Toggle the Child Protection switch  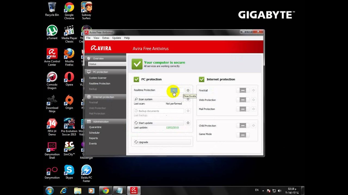pos(243,126)
